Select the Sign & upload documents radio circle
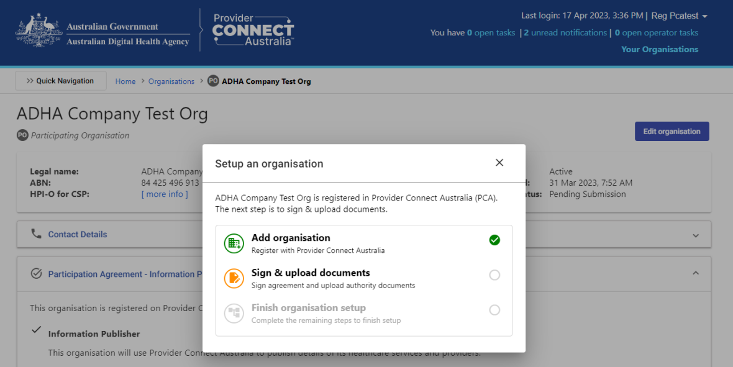The width and height of the screenshot is (733, 367). coord(494,275)
